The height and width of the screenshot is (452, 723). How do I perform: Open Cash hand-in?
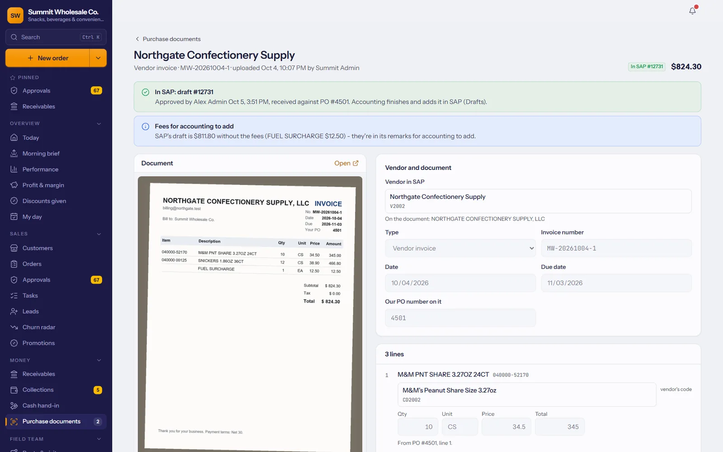(x=56, y=405)
